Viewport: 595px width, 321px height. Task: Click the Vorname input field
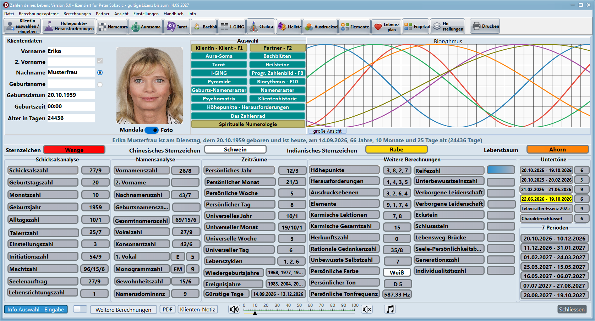coord(71,51)
